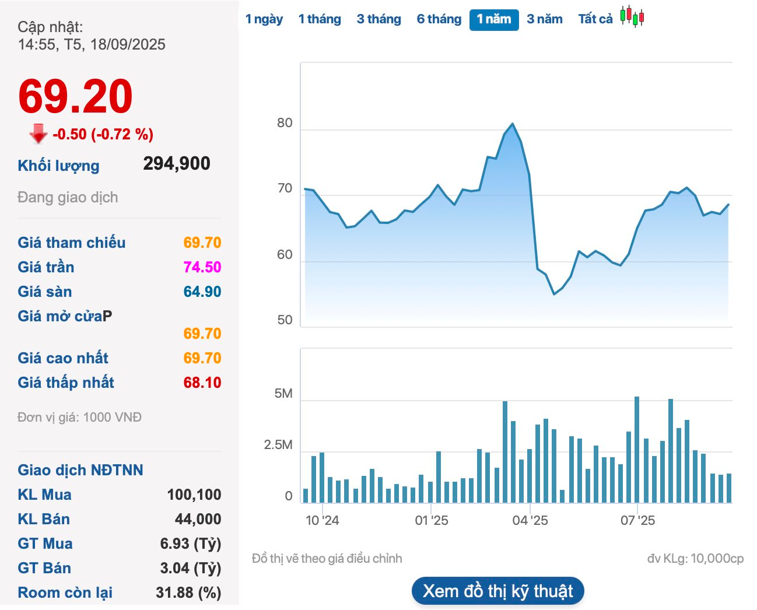Viewport: 757px width, 610px height.
Task: Select the 3 tháng chart range
Action: (378, 19)
